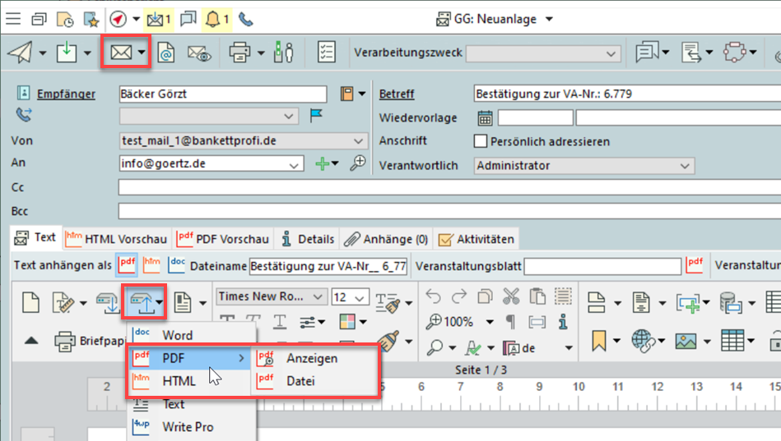Toggle attach text as pdf option
781x441 pixels.
click(x=126, y=265)
